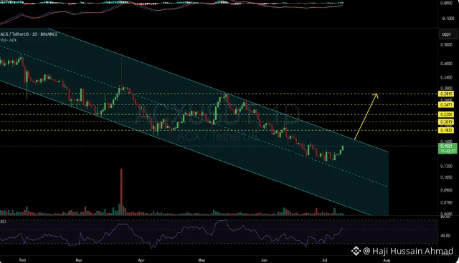
Task: Click the 0.5000 price axis value
Action: pos(446,44)
